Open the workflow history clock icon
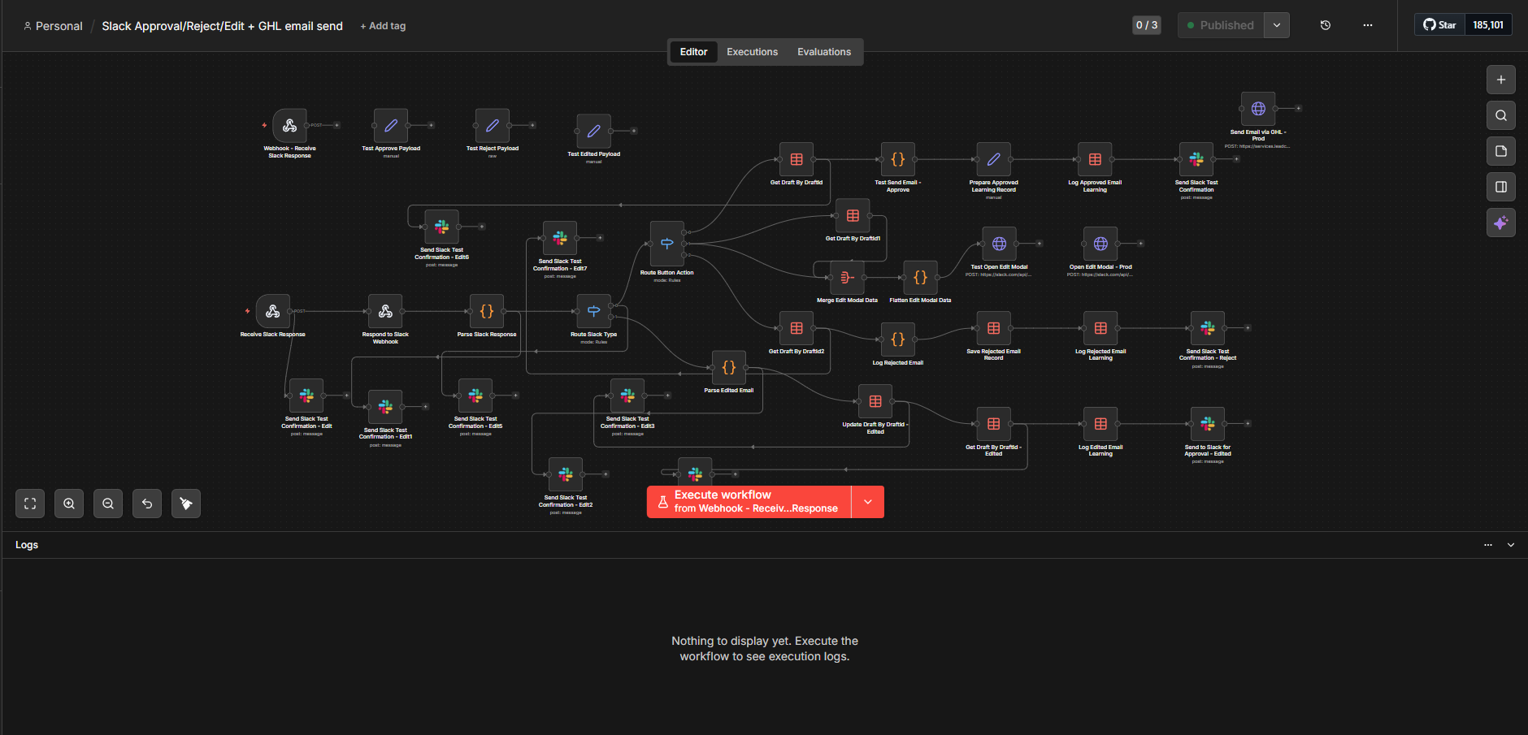1528x735 pixels. point(1326,25)
